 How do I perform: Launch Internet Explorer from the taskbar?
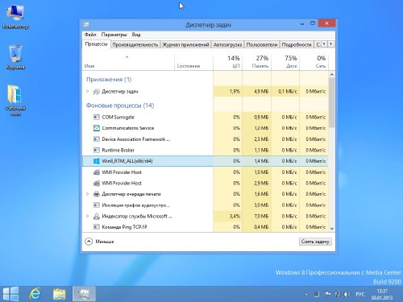coord(35,293)
